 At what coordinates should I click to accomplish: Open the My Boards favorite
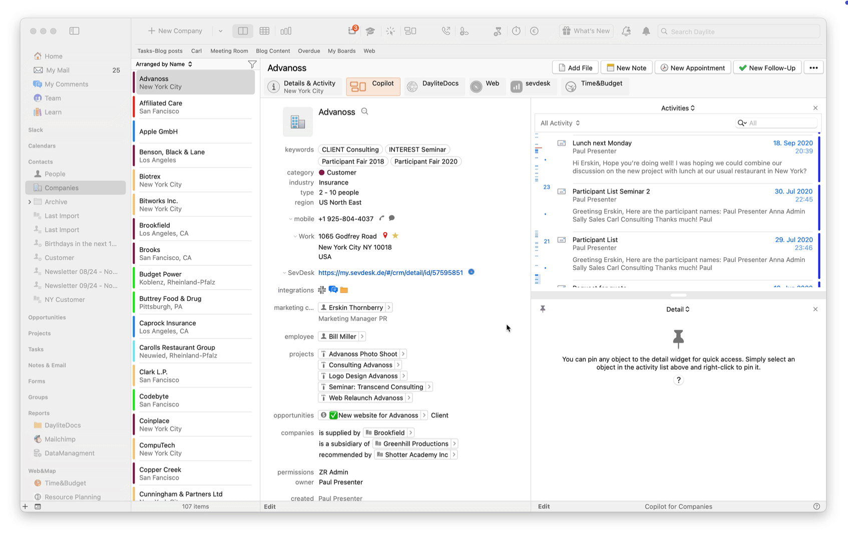341,51
